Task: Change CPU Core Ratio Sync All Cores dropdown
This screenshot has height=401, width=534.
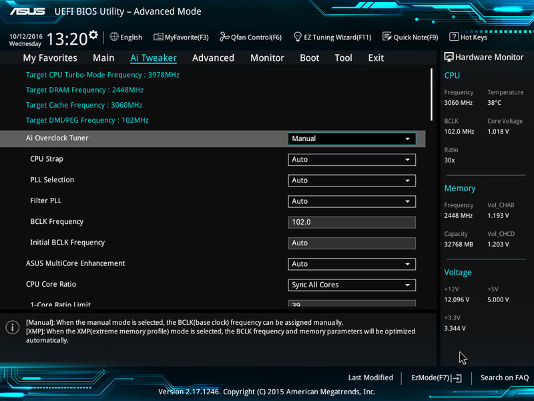Action: [352, 285]
